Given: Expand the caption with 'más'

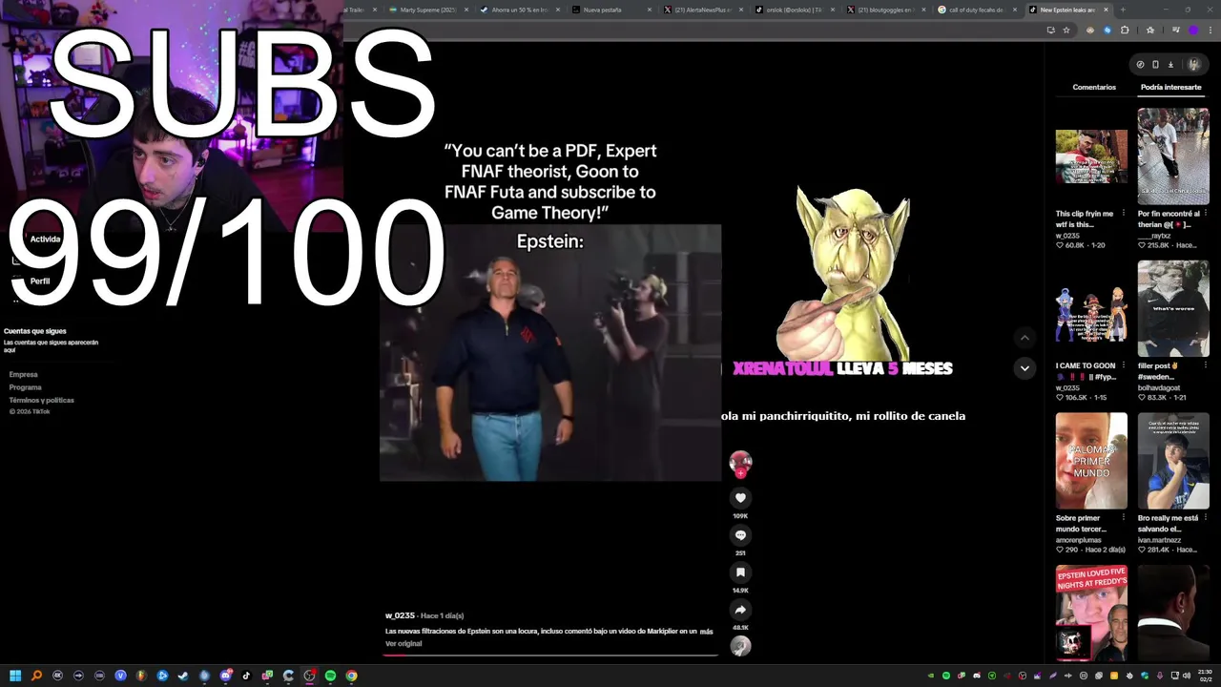Looking at the screenshot, I should (x=706, y=632).
